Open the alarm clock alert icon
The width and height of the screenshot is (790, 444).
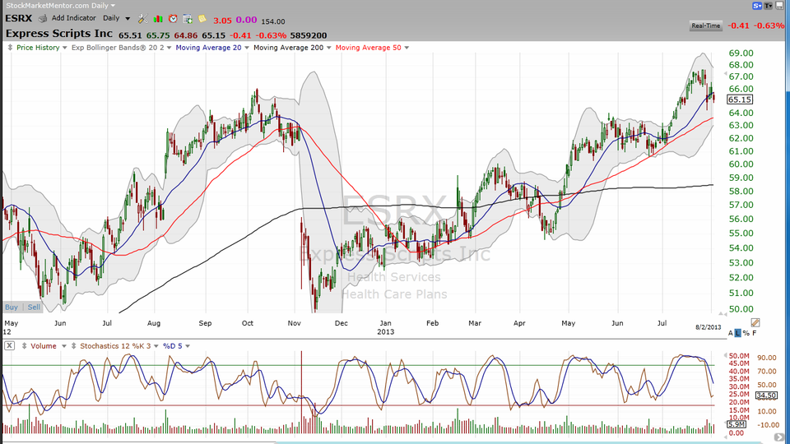[173, 19]
